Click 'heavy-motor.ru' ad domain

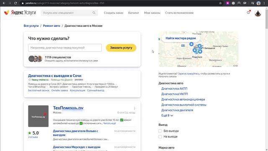[40, 80]
